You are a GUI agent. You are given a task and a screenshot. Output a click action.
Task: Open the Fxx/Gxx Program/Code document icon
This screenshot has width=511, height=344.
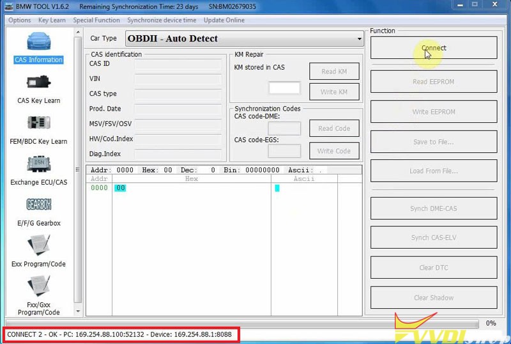pos(39,286)
